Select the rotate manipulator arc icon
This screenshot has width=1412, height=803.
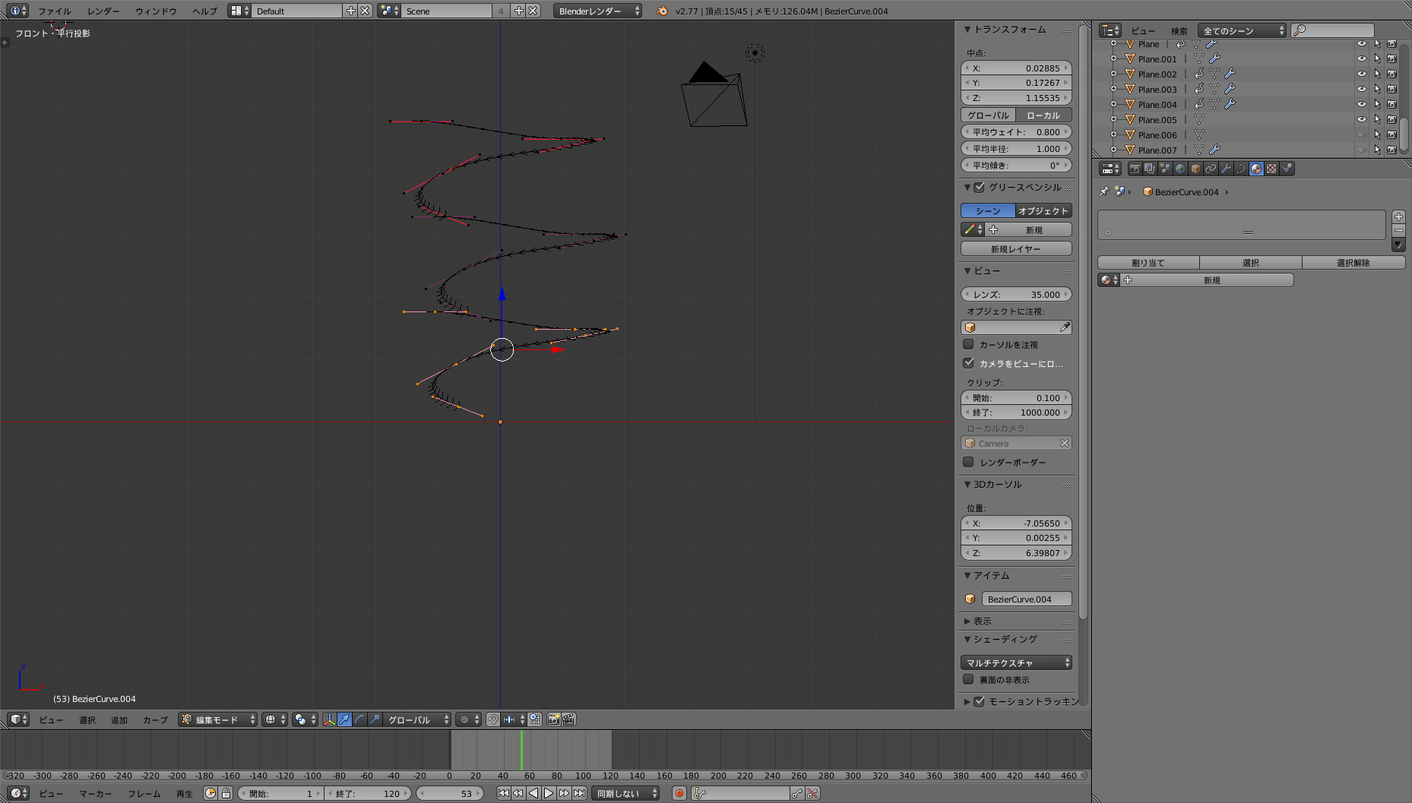click(x=359, y=719)
